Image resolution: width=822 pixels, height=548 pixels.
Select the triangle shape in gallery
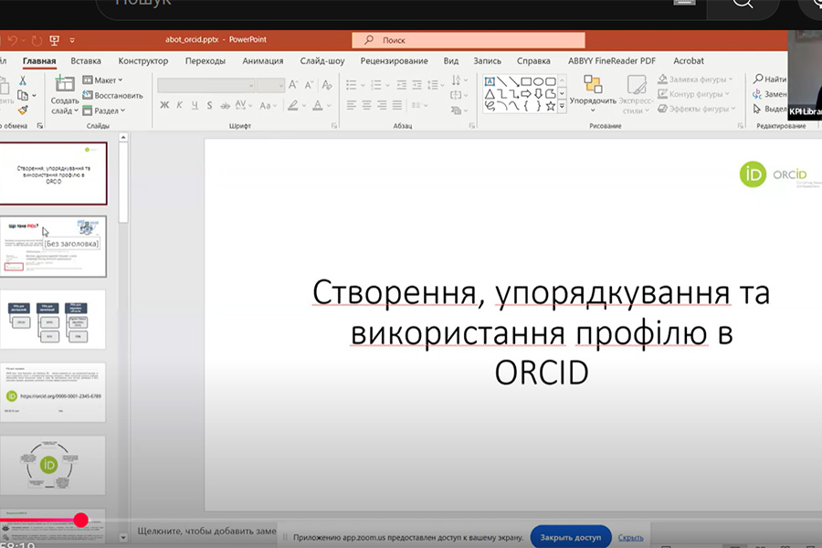pos(490,94)
